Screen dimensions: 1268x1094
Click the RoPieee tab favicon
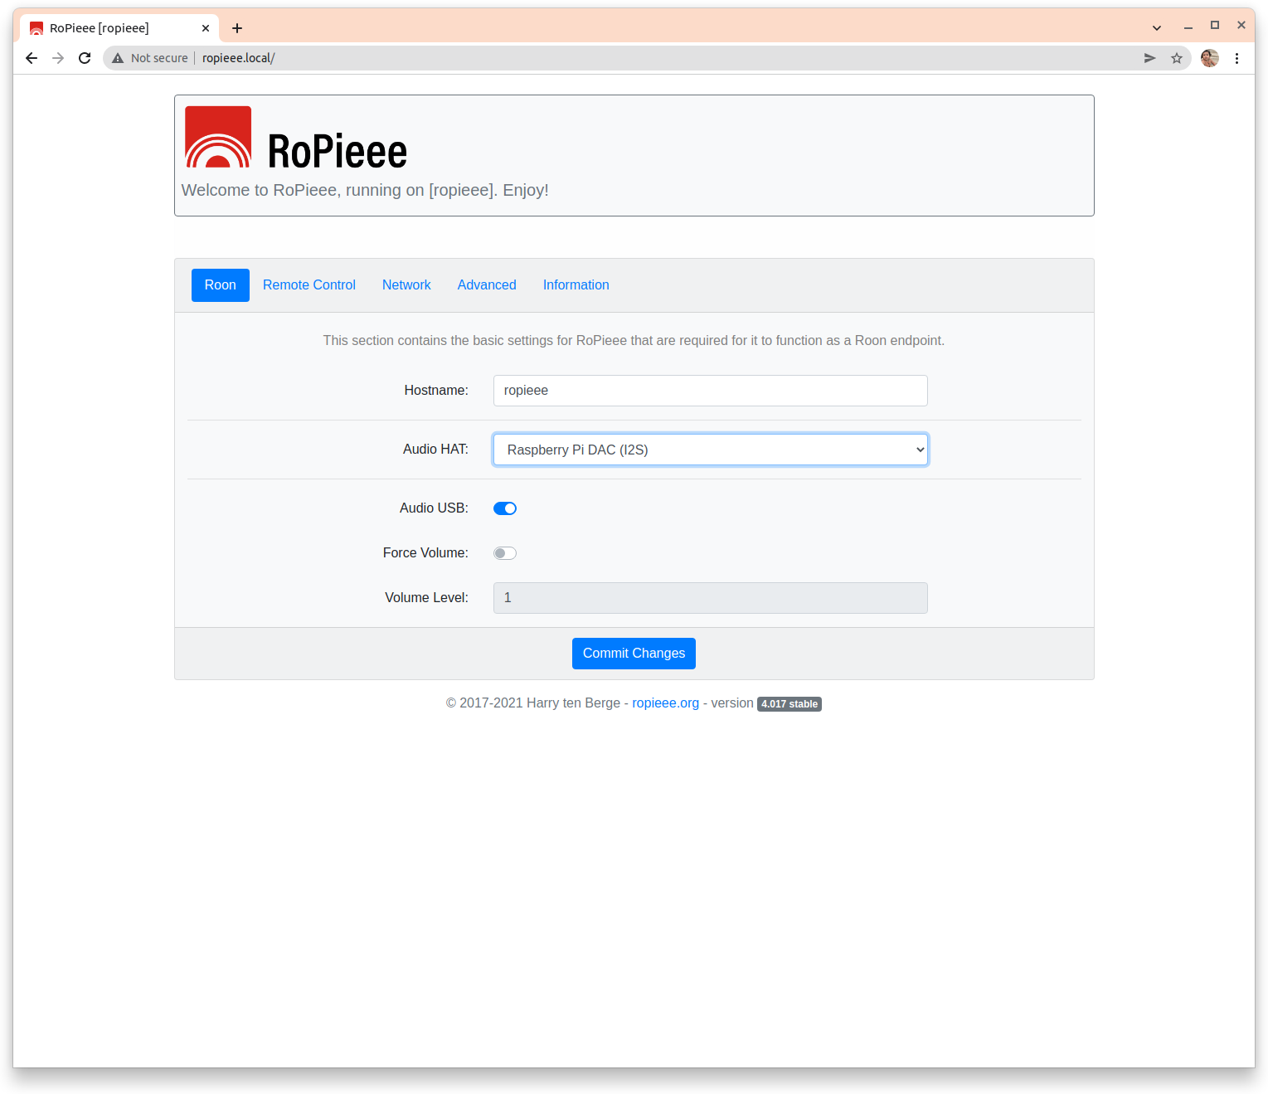pos(36,28)
